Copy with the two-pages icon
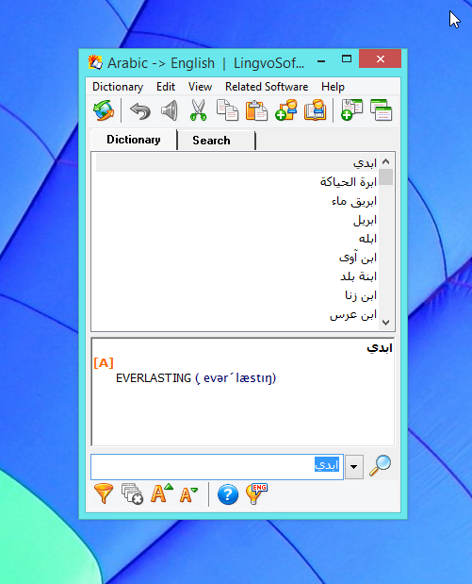The width and height of the screenshot is (472, 584). 227,110
